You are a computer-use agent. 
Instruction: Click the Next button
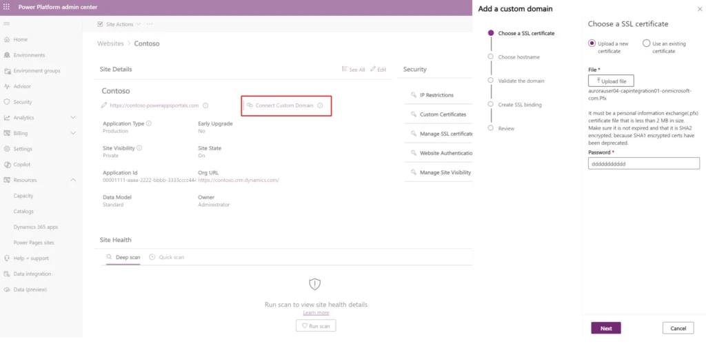(605, 328)
